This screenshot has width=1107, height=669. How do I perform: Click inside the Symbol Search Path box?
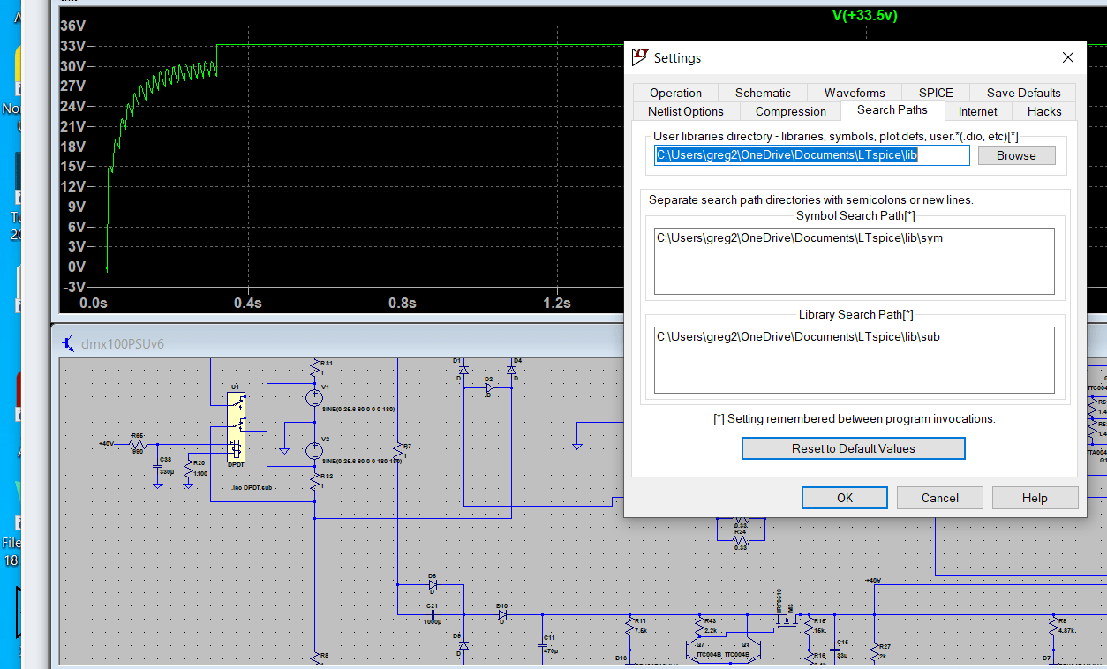click(x=854, y=261)
